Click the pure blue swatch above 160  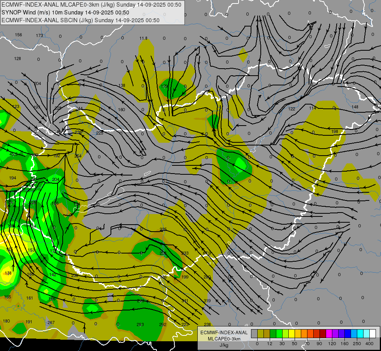click(x=348, y=334)
